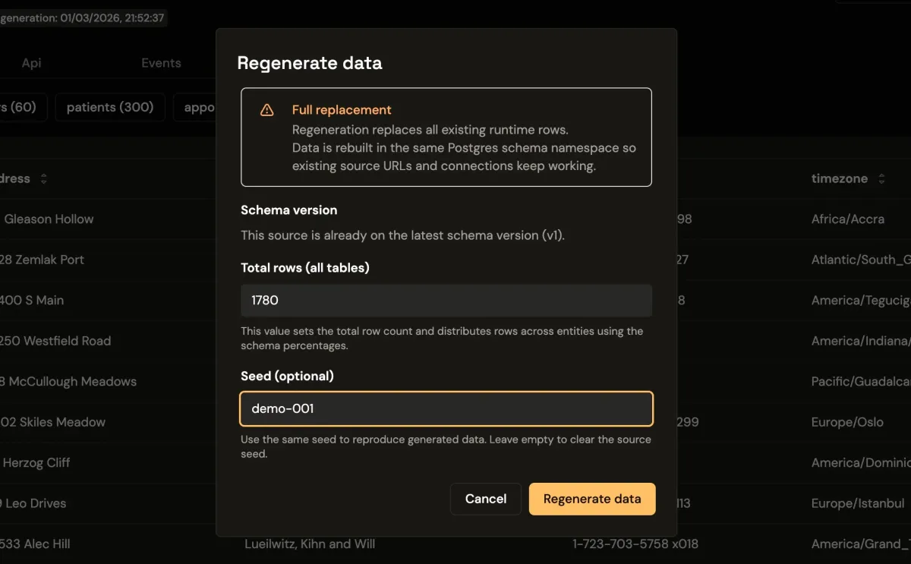Open the Events tab
The height and width of the screenshot is (564, 911).
point(161,63)
